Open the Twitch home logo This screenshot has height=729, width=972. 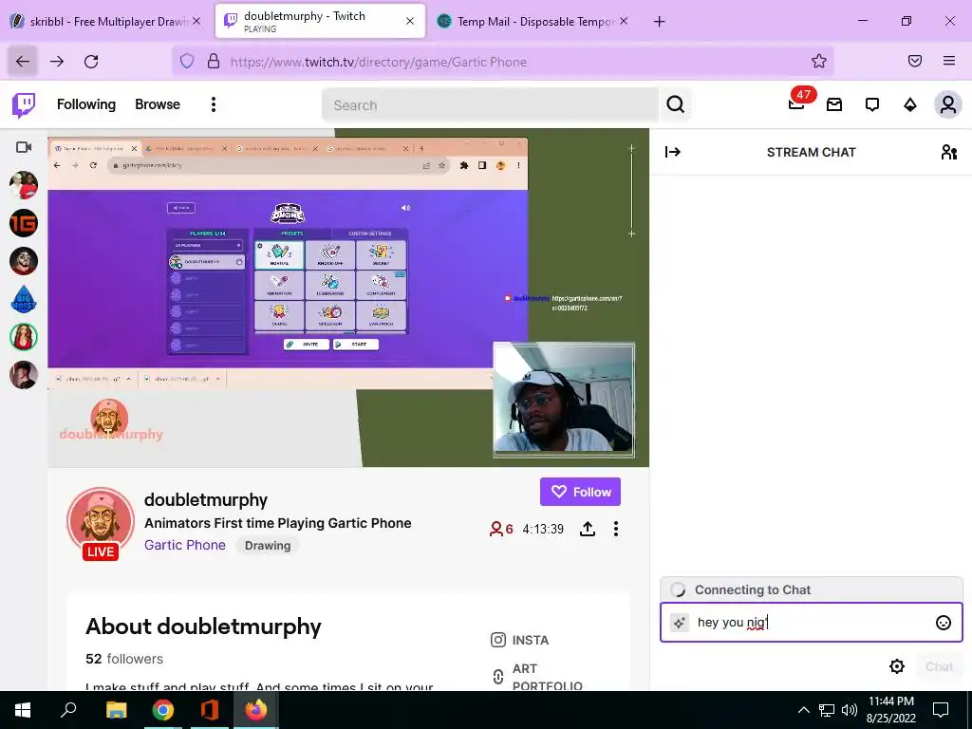pos(24,104)
